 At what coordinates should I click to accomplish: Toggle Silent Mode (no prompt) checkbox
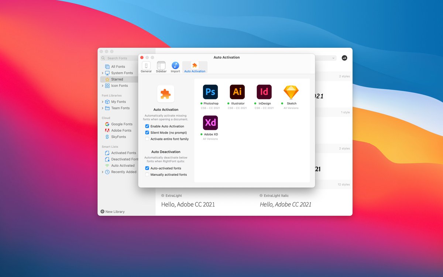tap(147, 133)
